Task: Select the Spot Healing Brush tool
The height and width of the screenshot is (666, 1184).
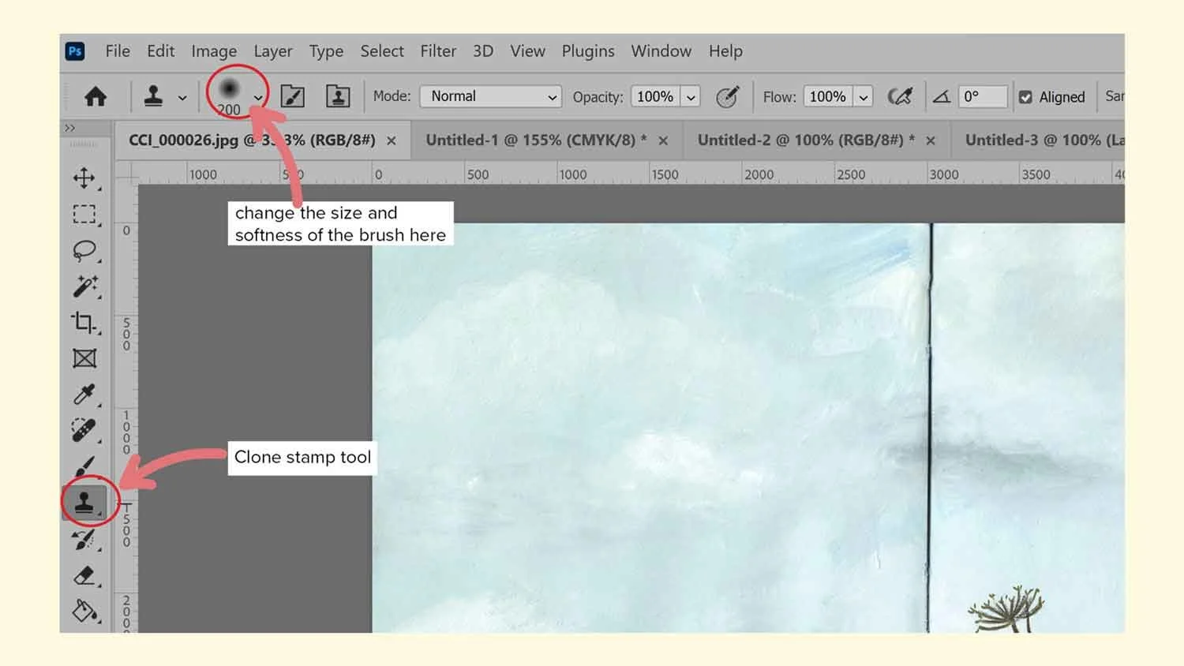Action: pyautogui.click(x=85, y=430)
